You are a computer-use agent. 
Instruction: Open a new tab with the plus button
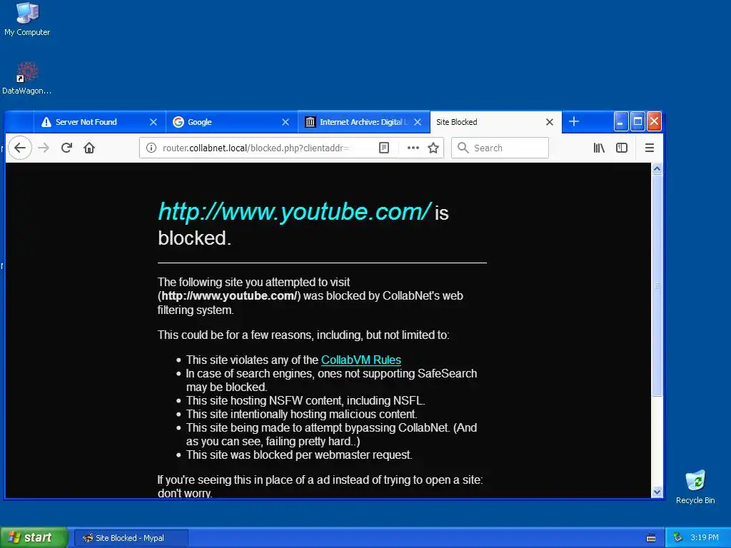(574, 121)
